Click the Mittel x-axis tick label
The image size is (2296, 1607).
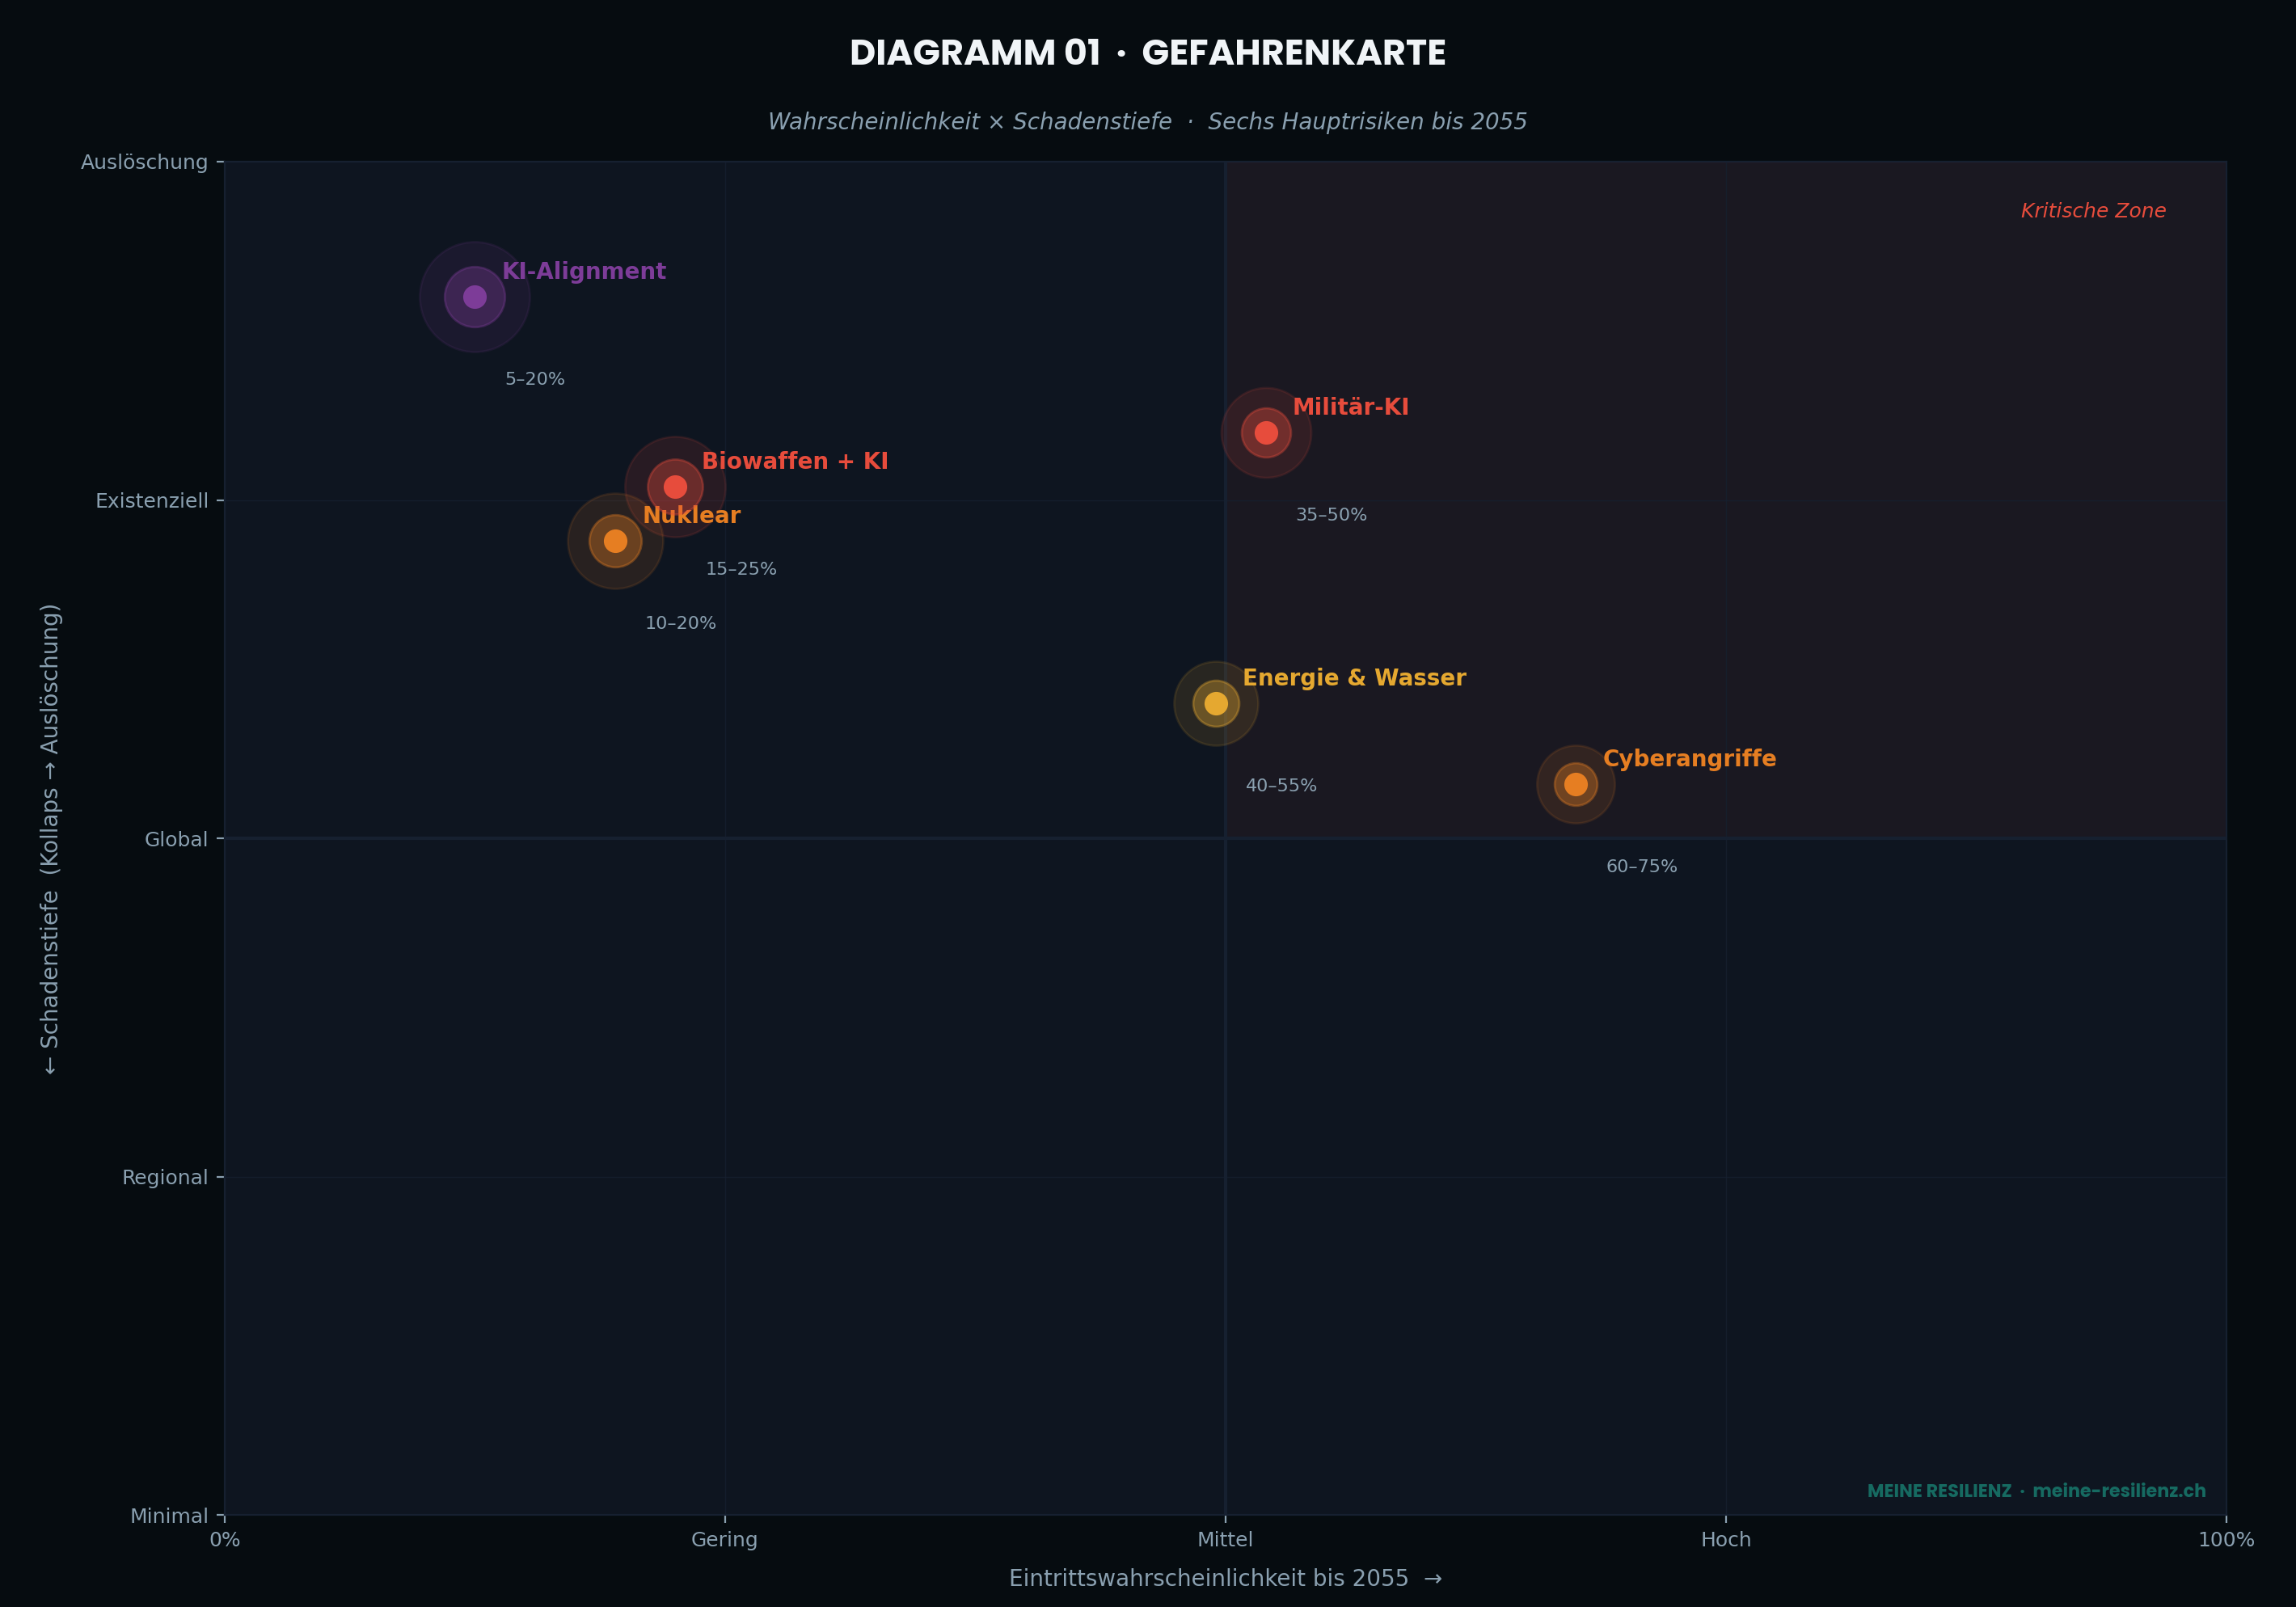pyautogui.click(x=1224, y=1540)
